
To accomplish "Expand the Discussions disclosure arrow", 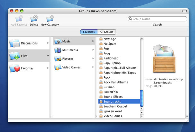I will [x=48, y=43].
